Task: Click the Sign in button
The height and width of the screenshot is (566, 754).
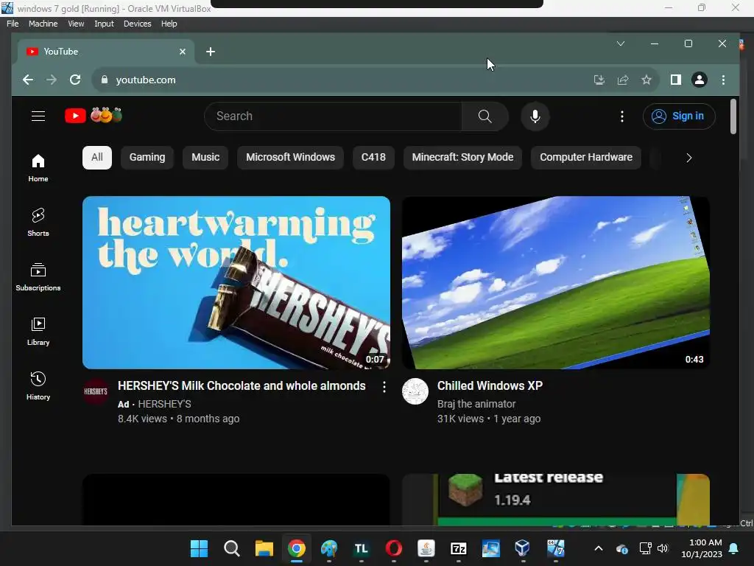Action: click(678, 116)
